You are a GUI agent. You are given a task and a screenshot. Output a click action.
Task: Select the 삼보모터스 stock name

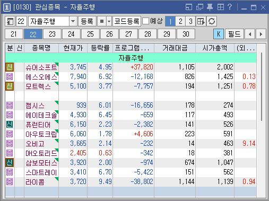click(41, 163)
